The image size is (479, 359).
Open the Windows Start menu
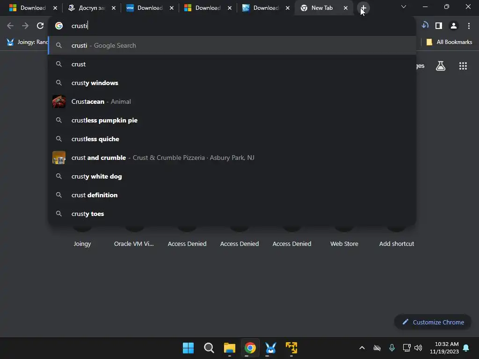point(188,348)
